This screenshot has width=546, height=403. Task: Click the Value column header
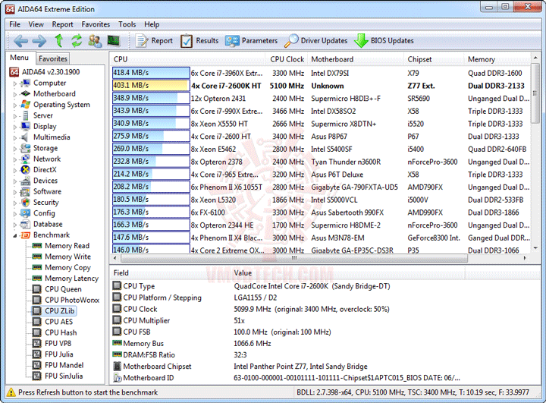click(347, 272)
